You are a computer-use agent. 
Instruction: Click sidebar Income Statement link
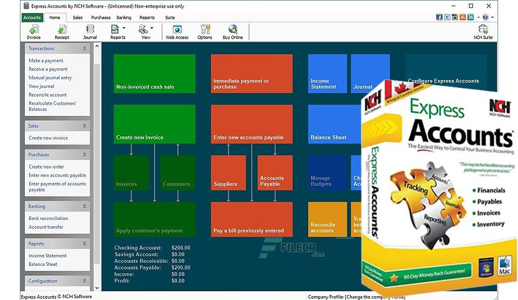tap(48, 255)
